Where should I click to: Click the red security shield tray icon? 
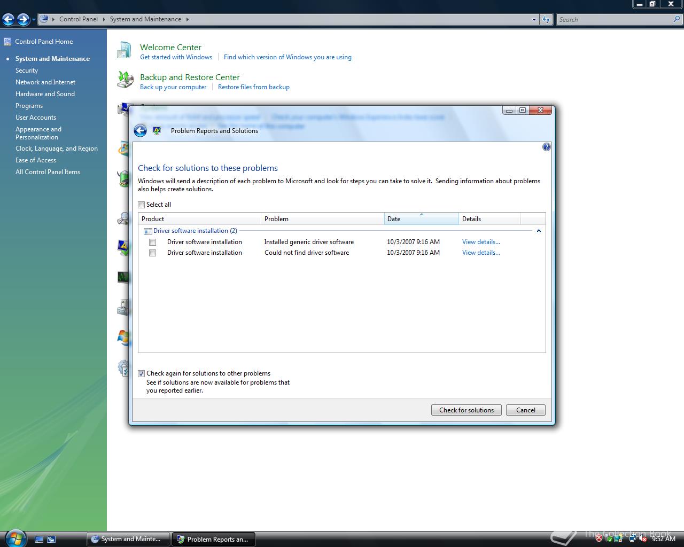[x=599, y=539]
